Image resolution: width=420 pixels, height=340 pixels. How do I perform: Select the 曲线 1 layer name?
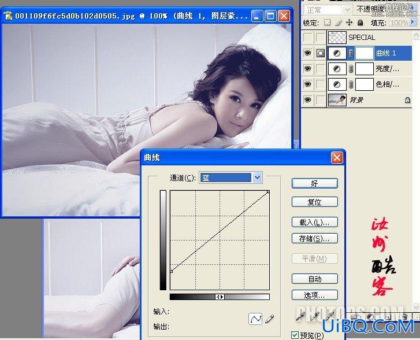[386, 53]
